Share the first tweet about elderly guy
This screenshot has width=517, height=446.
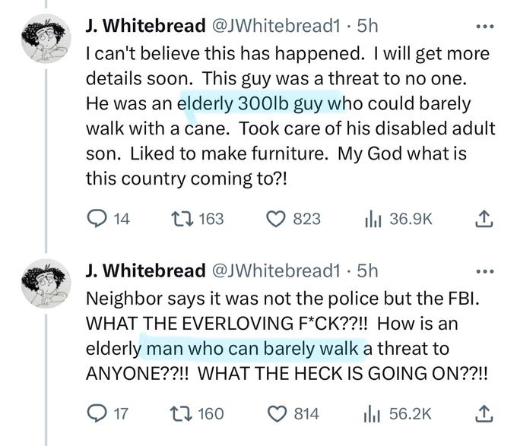coord(484,219)
